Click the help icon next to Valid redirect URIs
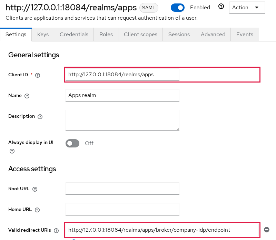This screenshot has height=240, width=276. [56, 230]
